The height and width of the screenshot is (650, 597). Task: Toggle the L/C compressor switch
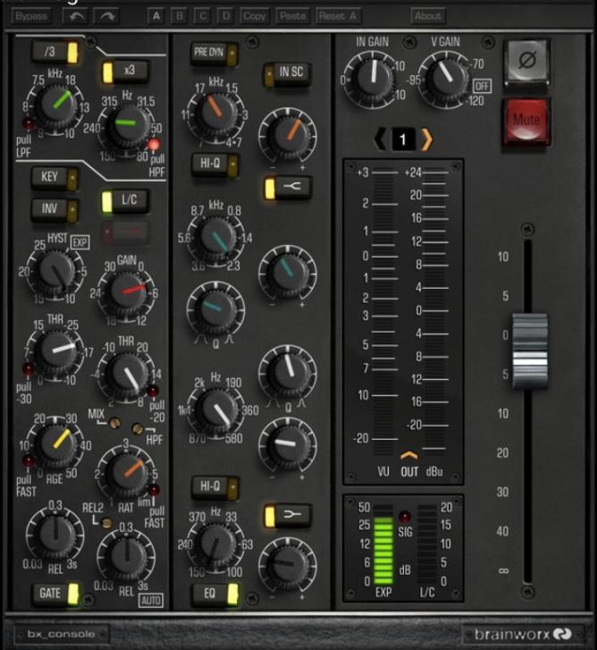coord(125,200)
